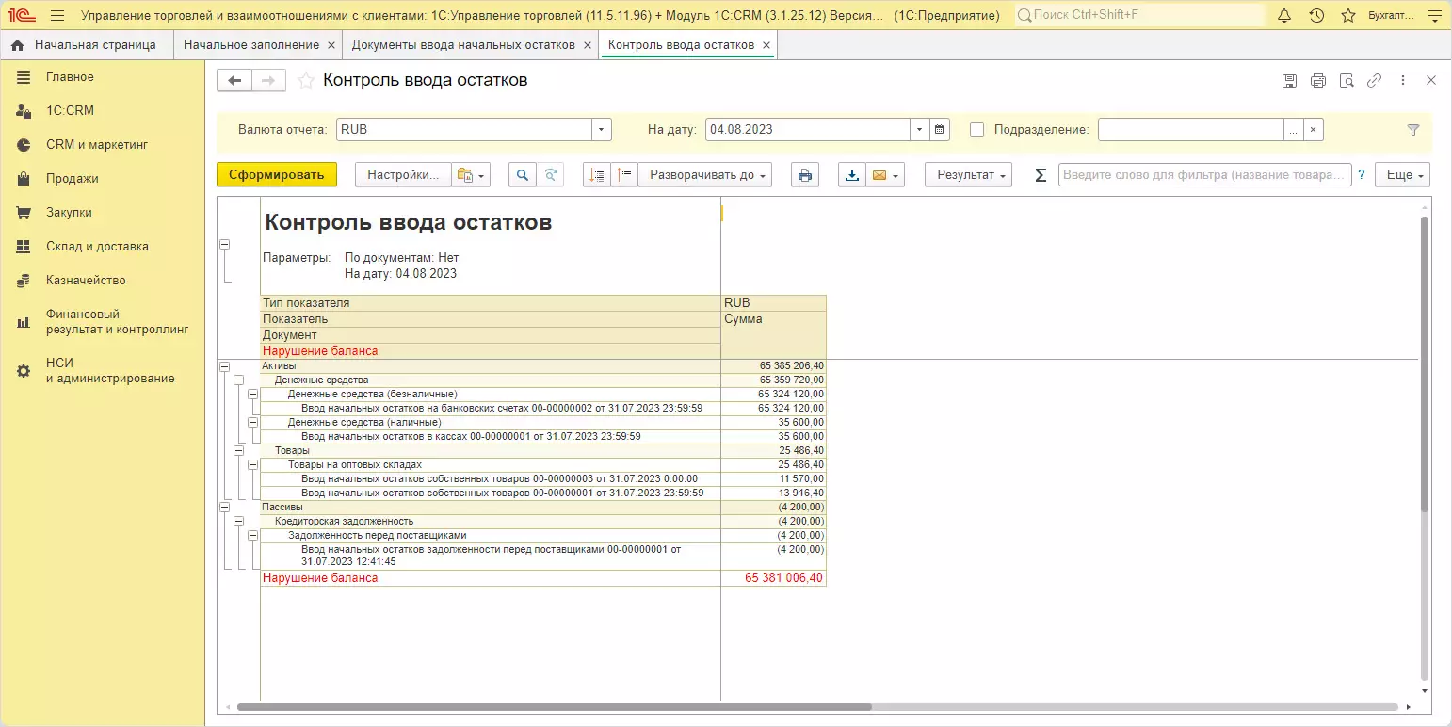Add report to favorites with star
The height and width of the screenshot is (727, 1452).
pyautogui.click(x=305, y=81)
